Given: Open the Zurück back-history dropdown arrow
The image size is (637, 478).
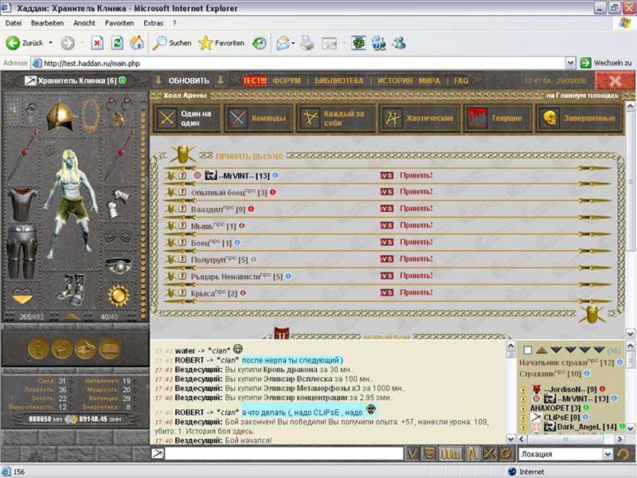Looking at the screenshot, I should click(x=51, y=43).
